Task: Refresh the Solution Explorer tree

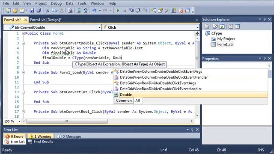Action: pos(222,27)
